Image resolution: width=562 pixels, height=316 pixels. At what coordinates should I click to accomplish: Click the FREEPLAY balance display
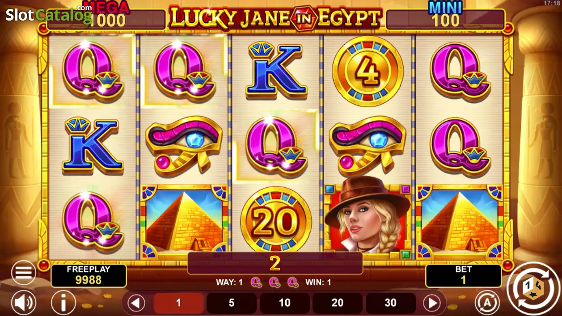[89, 275]
